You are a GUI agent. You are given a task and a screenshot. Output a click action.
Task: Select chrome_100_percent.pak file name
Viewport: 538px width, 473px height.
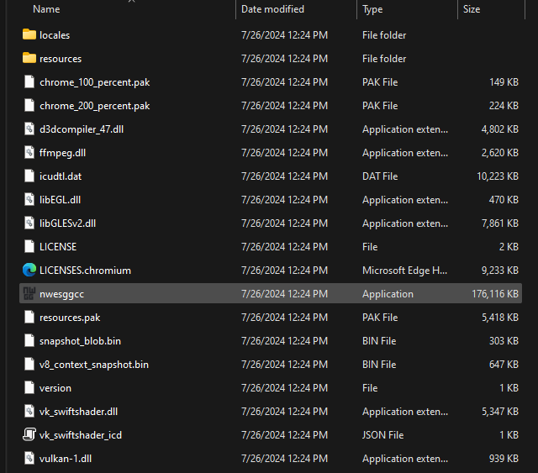tap(94, 82)
